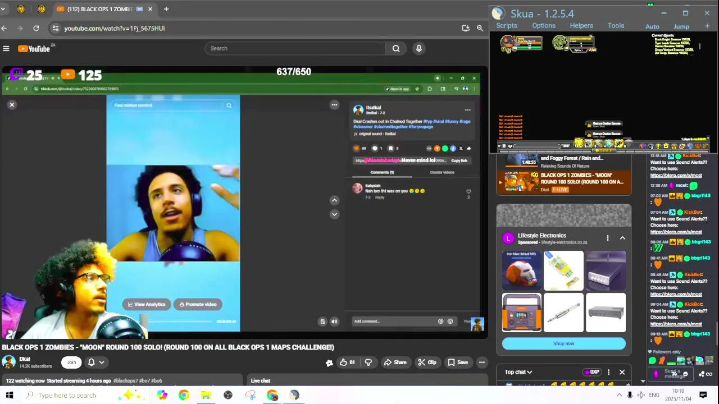
Task: Click the zoom magnifier in address bar
Action: (480, 28)
